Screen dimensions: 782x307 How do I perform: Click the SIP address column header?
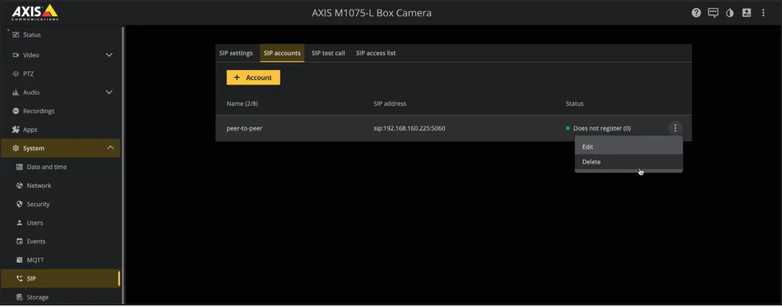pyautogui.click(x=390, y=104)
